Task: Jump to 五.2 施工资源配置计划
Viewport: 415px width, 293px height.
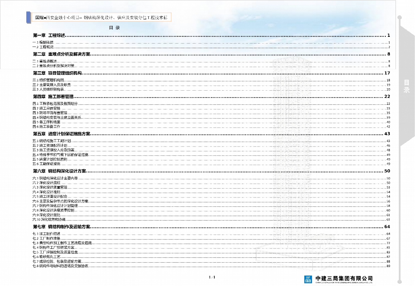Action: point(211,146)
